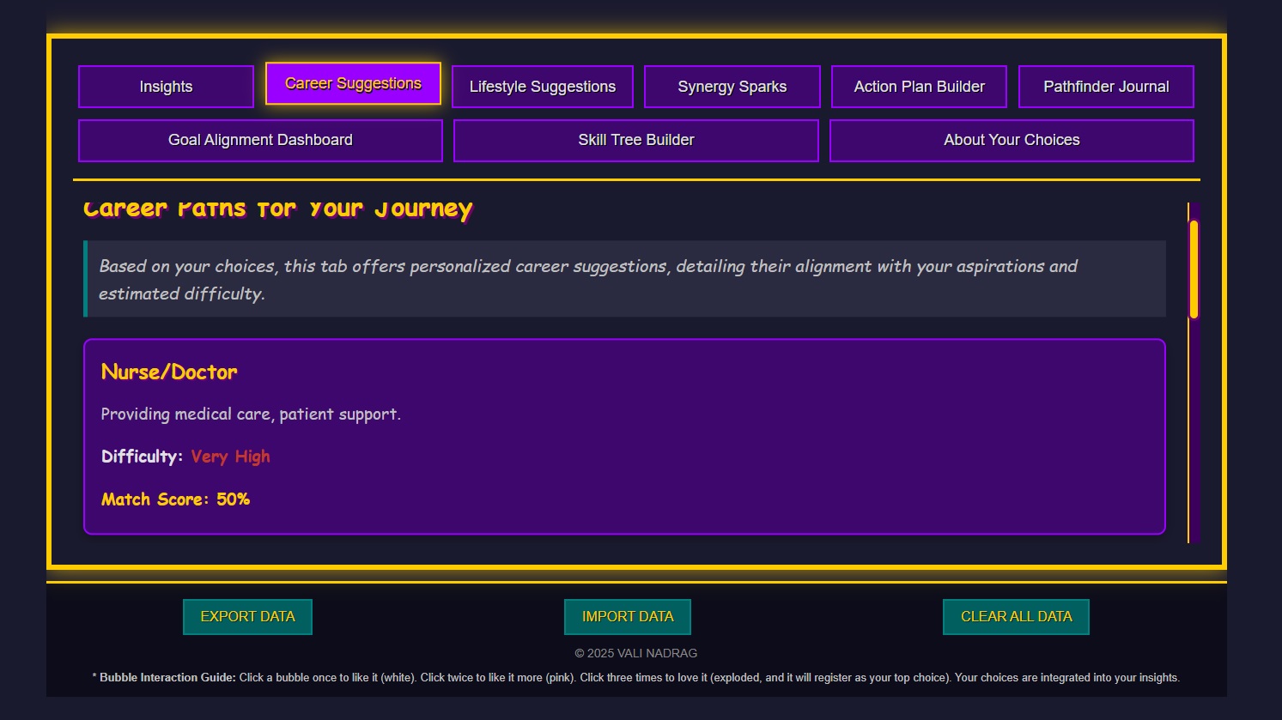Screen dimensions: 1282x720
Task: Switch to the Insights tab
Action: [165, 86]
